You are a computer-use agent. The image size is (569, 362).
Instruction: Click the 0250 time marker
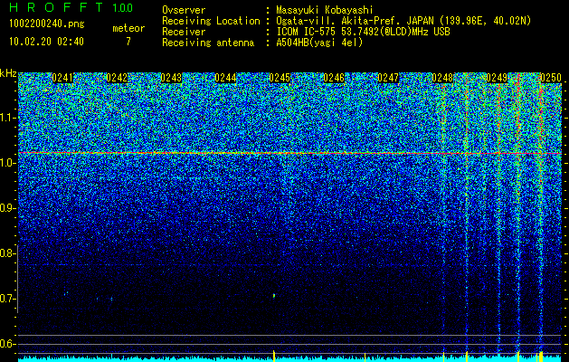pyautogui.click(x=551, y=78)
